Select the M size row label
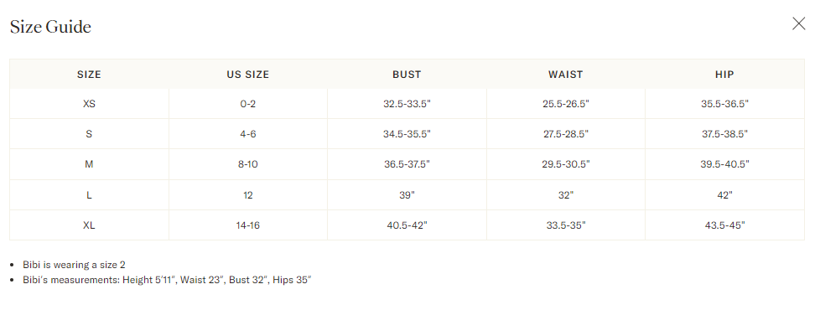Image resolution: width=820 pixels, height=310 pixels. pyautogui.click(x=90, y=164)
